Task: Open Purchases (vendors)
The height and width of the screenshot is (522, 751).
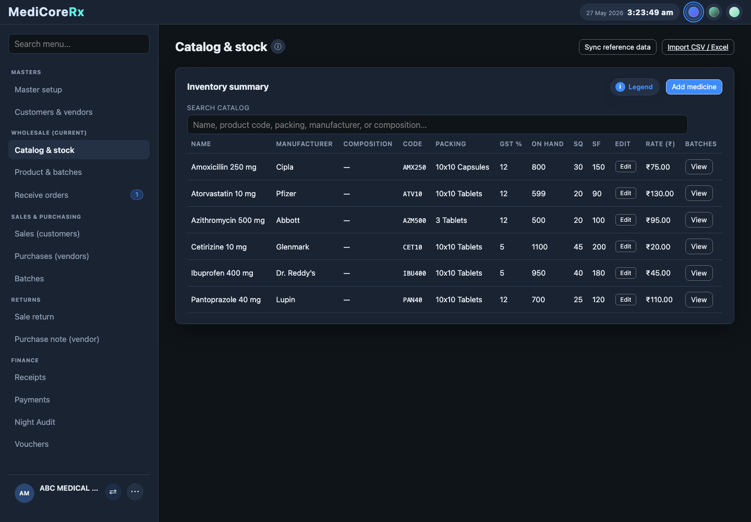Action: 79,256
